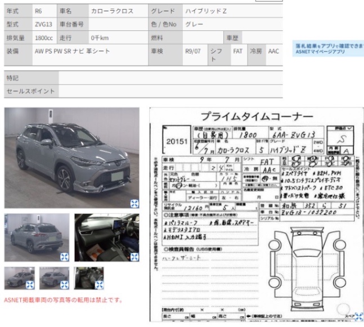Expand the rear-view car photo icon

(x=64, y=257)
